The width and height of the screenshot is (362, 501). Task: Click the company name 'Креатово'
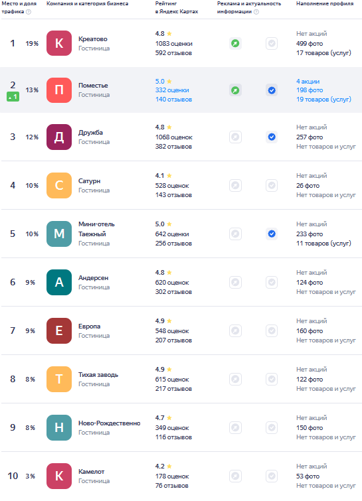tap(93, 39)
